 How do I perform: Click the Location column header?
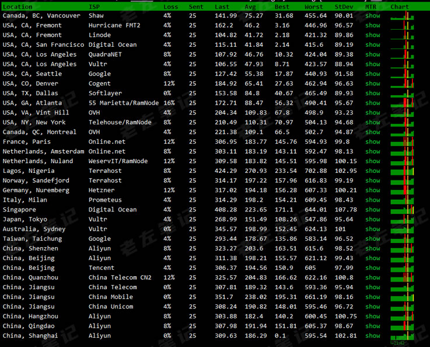pyautogui.click(x=18, y=7)
